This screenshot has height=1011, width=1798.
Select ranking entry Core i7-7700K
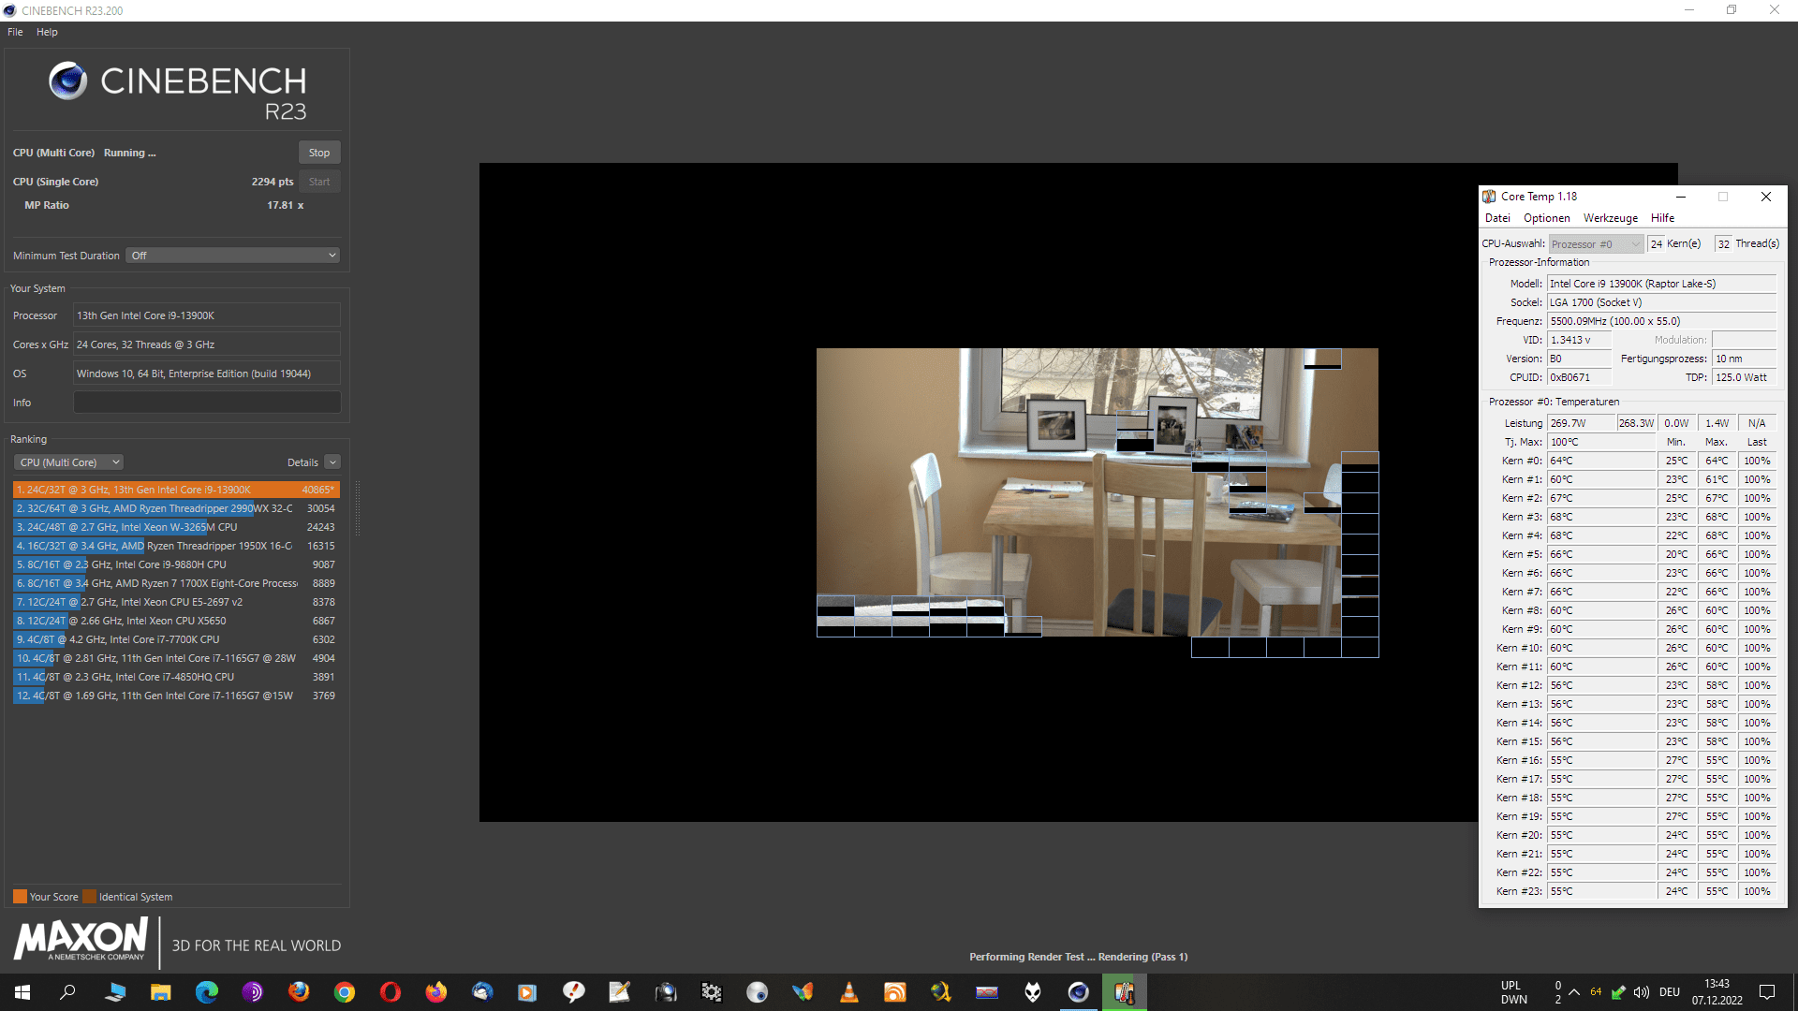coord(176,639)
